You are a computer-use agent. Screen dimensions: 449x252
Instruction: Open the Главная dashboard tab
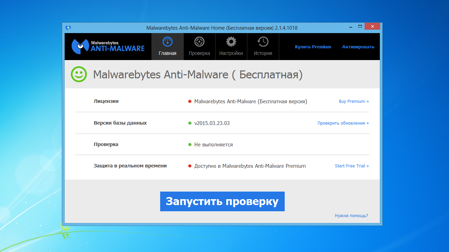click(167, 47)
